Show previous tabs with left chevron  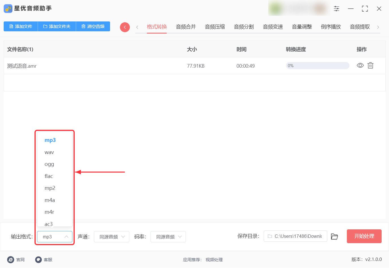(137, 27)
